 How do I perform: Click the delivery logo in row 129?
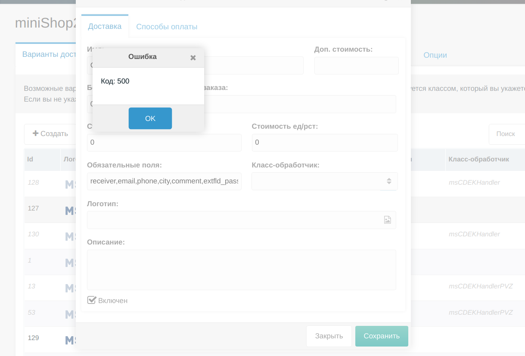pyautogui.click(x=70, y=340)
